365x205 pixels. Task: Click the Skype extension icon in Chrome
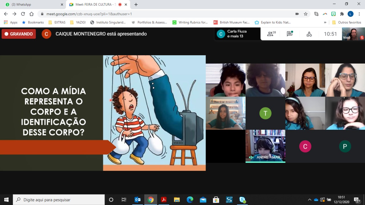click(x=316, y=14)
